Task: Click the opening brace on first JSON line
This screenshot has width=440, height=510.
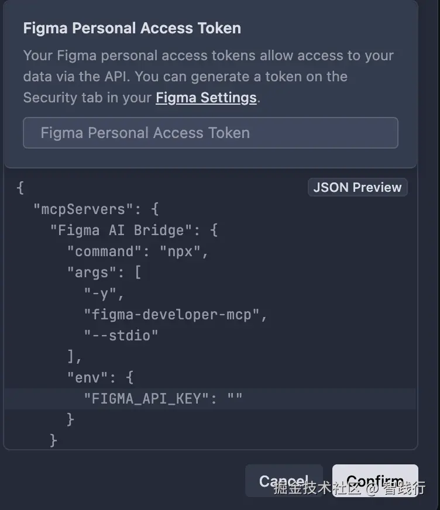Action: coord(20,188)
